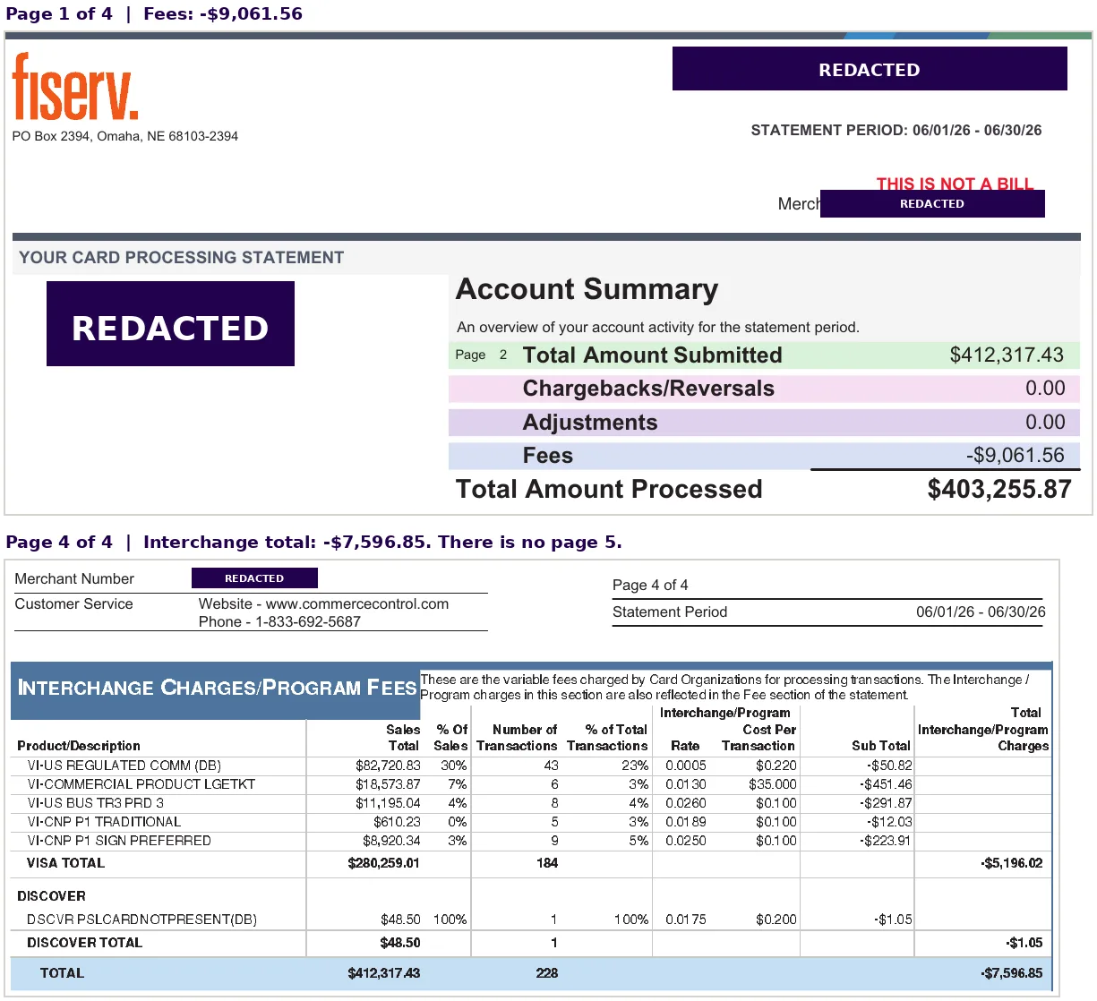Click the 'Customer Service' label
The image size is (1097, 1001).
[73, 604]
